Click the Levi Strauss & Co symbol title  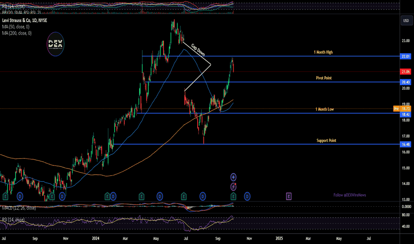24,20
